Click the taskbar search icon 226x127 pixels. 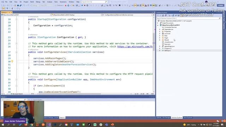pyautogui.click(x=8, y=125)
